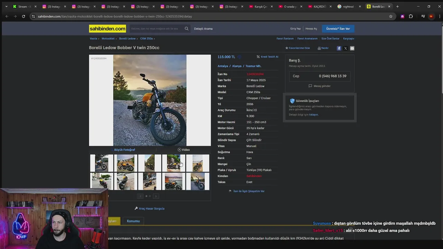Click Motosiklet breadcrumb

coord(108,39)
